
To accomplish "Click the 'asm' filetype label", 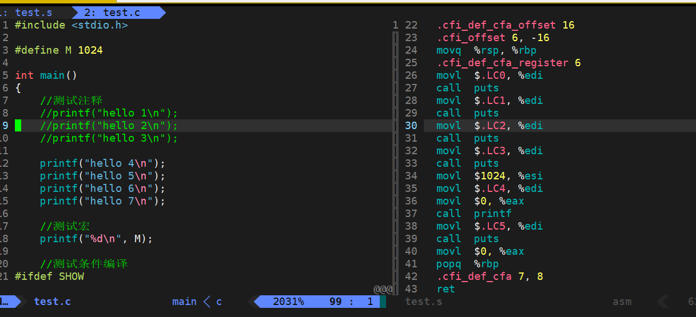I will (x=622, y=302).
